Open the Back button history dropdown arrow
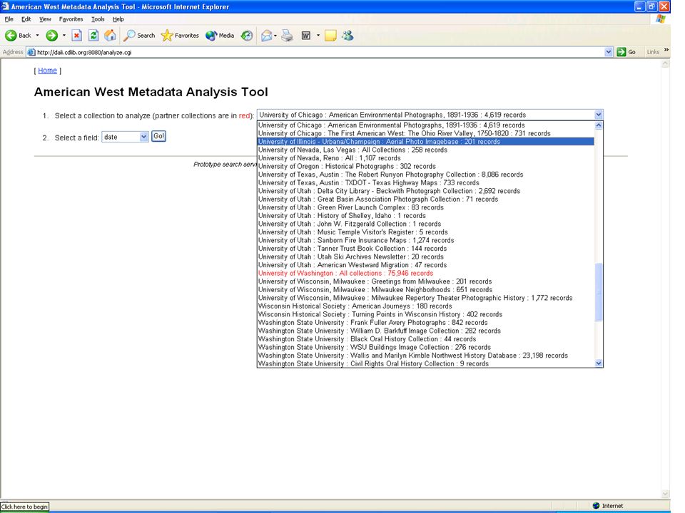Viewport: 685px width, 513px height. 37,36
